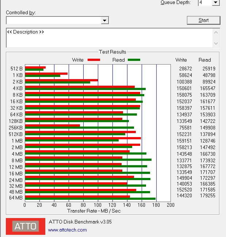The width and height of the screenshot is (226, 237).
Task: Select the 64 MB green read bar
Action: 90,199
